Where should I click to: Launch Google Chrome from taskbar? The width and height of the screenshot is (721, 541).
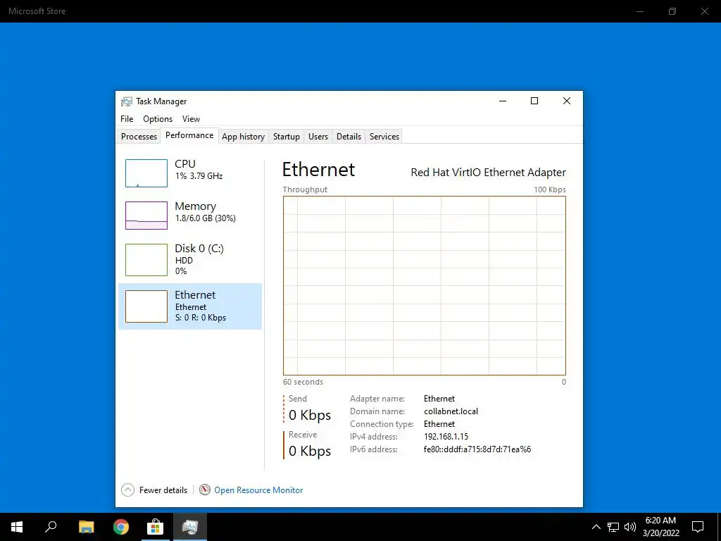(121, 527)
